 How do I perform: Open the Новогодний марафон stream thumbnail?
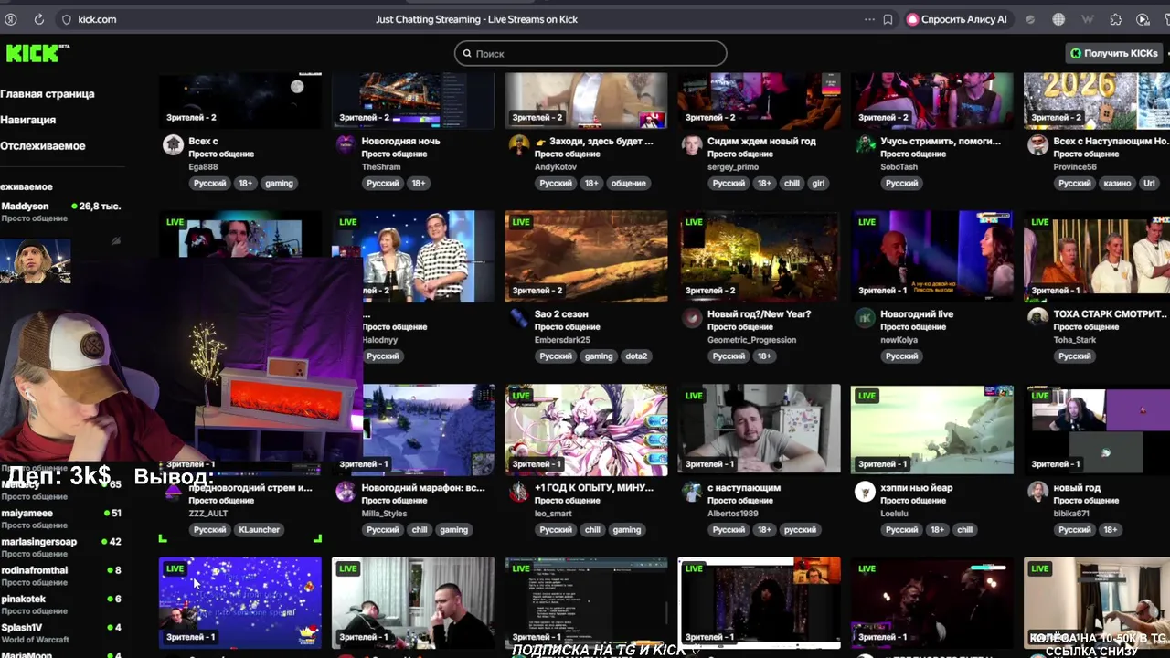(x=429, y=430)
